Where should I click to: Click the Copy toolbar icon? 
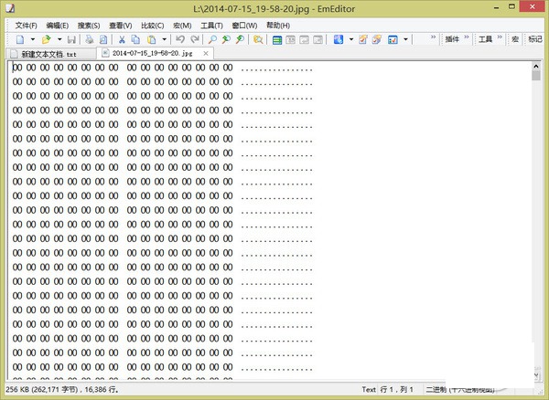(135, 39)
